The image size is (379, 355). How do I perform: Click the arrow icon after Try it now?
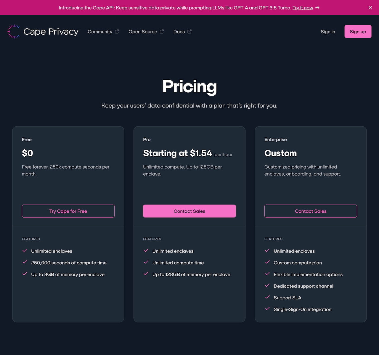tap(318, 8)
